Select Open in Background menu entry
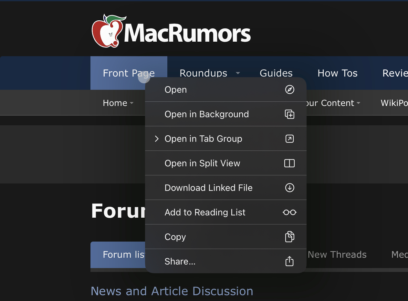The height and width of the screenshot is (301, 408). [x=225, y=114]
